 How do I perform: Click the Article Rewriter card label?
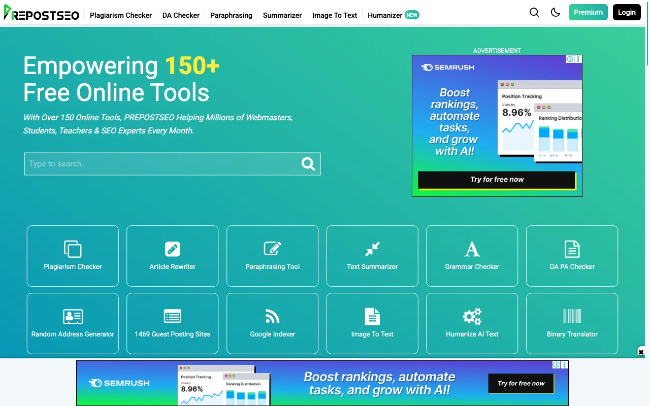coord(173,266)
